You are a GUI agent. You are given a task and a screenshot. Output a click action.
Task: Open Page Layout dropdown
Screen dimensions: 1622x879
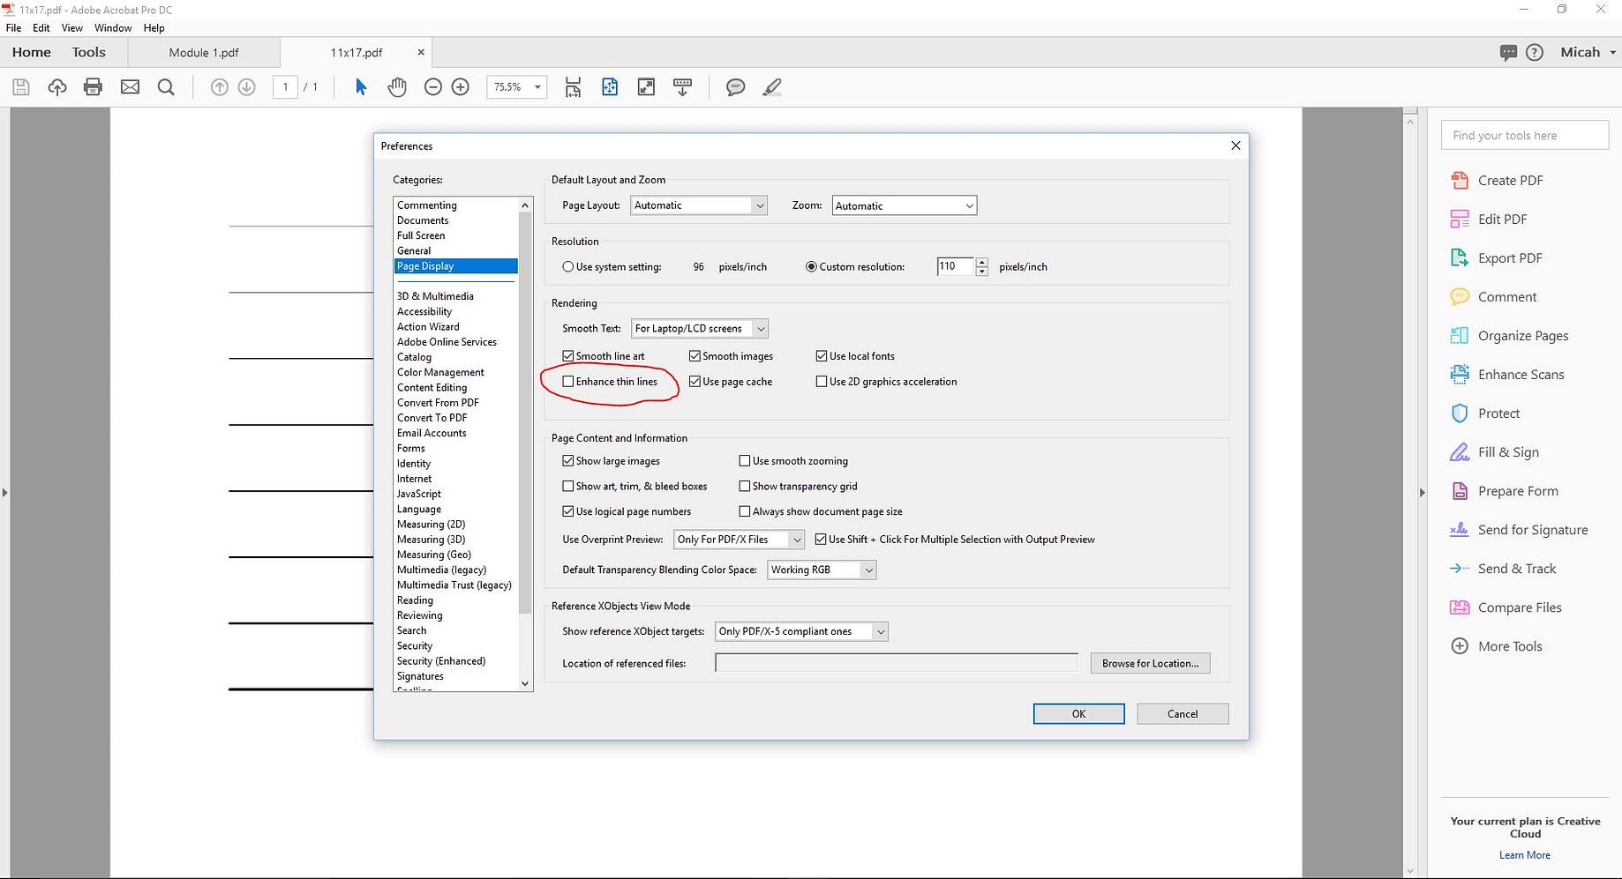pyautogui.click(x=699, y=205)
